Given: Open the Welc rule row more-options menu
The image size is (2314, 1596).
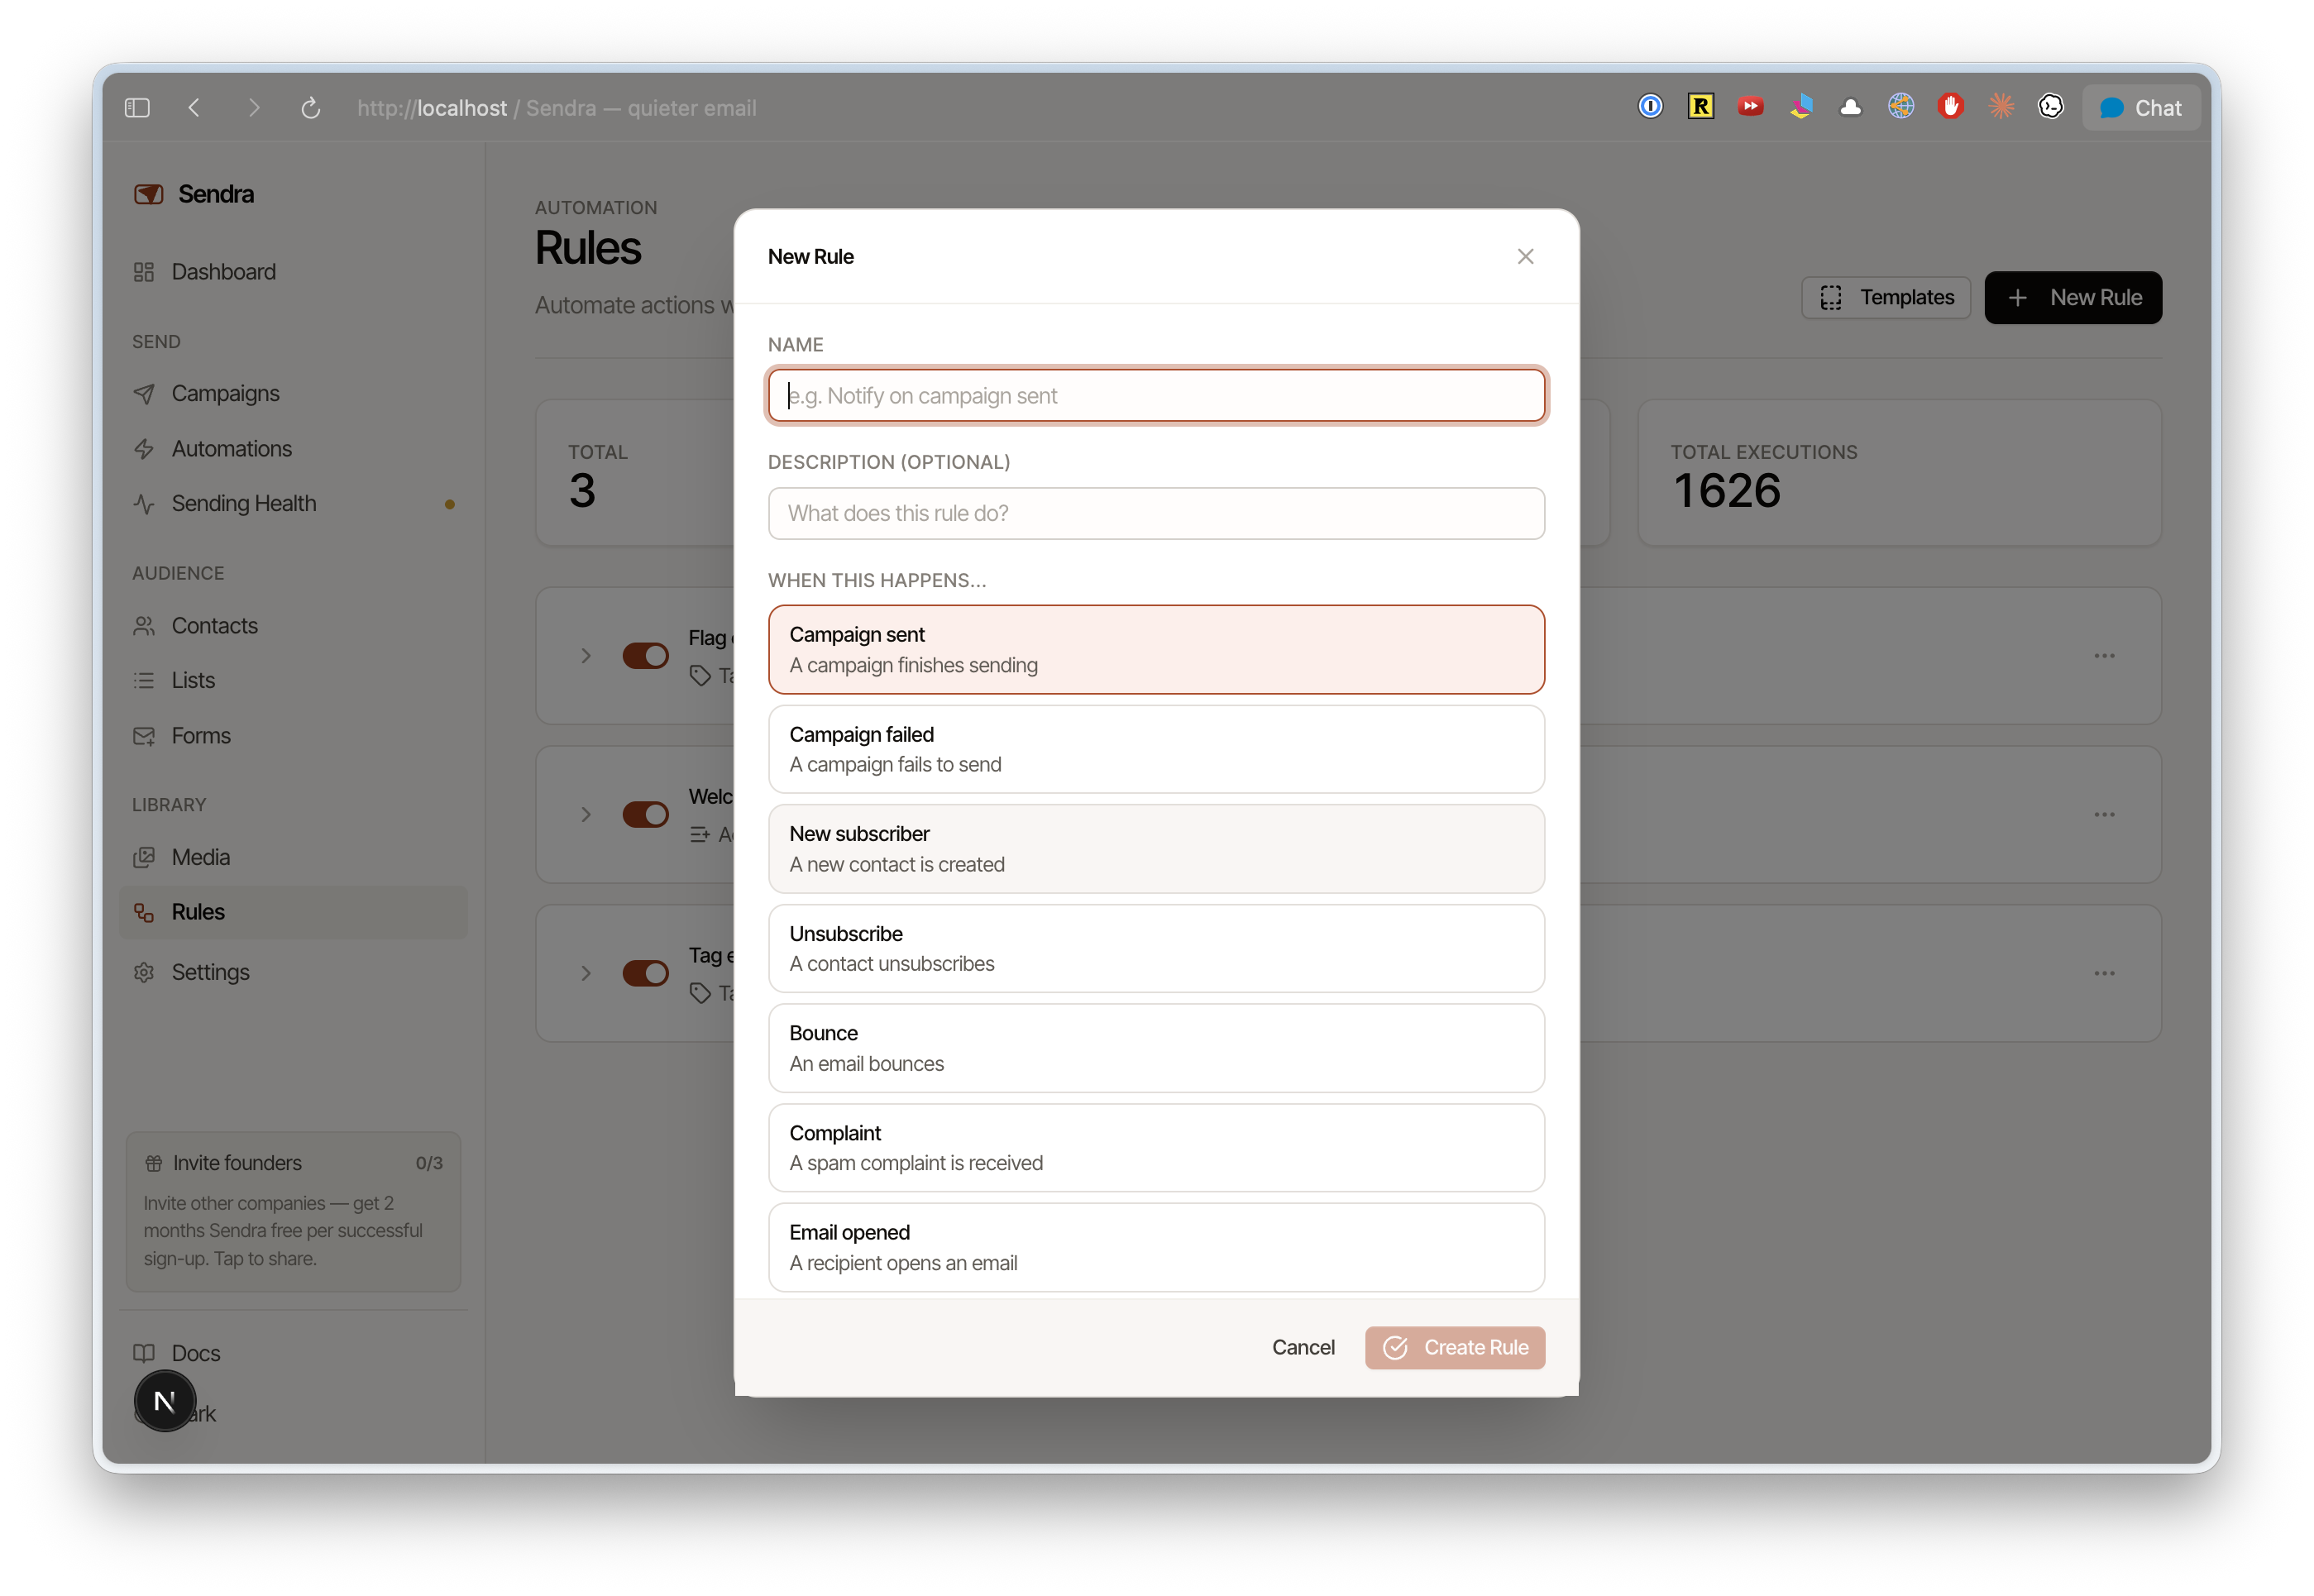Looking at the screenshot, I should coord(2104,815).
